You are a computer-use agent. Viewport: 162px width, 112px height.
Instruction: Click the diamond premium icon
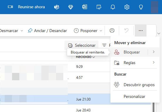click(x=71, y=7)
